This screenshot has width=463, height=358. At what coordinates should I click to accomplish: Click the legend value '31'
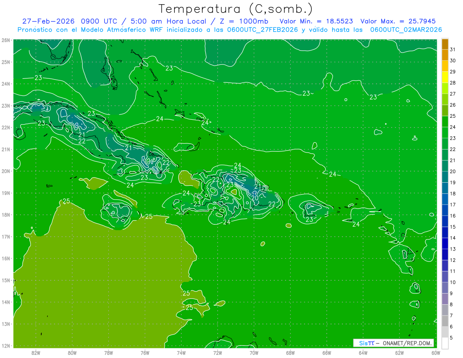[453, 50]
